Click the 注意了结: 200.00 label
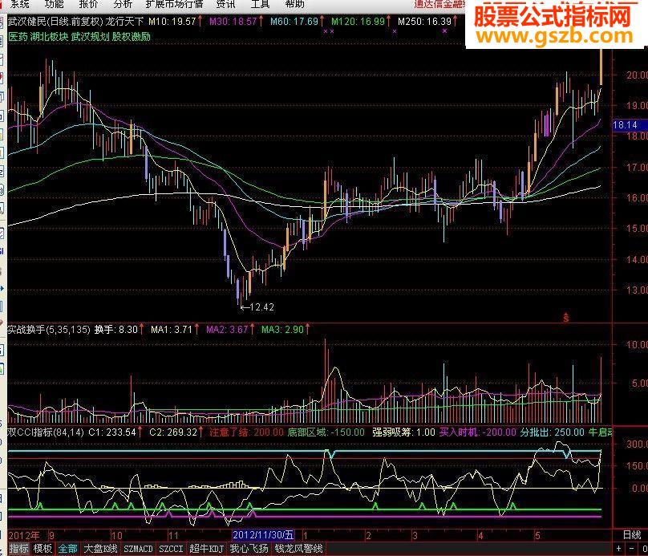The width and height of the screenshot is (648, 556). coord(247,432)
